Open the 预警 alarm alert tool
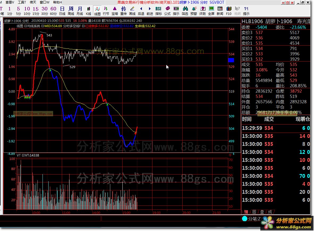This screenshot has height=231, width=314. click(x=194, y=11)
